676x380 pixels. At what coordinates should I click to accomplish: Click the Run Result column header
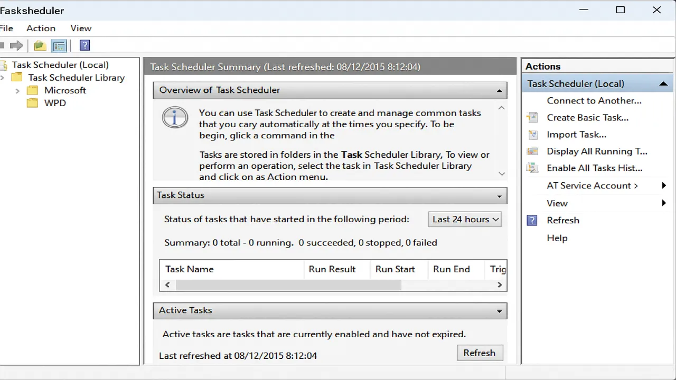tap(337, 269)
